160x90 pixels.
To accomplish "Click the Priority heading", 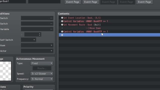I will 28,87.
